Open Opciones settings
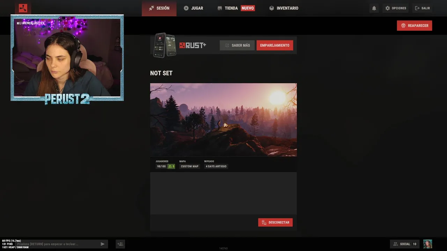447x251 pixels. (x=396, y=8)
